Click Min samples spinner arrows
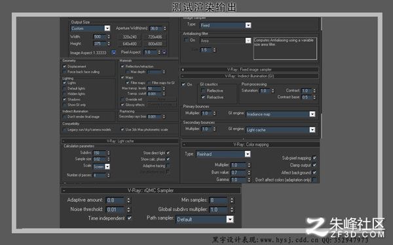Image resolution: width=393 pixels, height=245 pixels. click(x=232, y=201)
